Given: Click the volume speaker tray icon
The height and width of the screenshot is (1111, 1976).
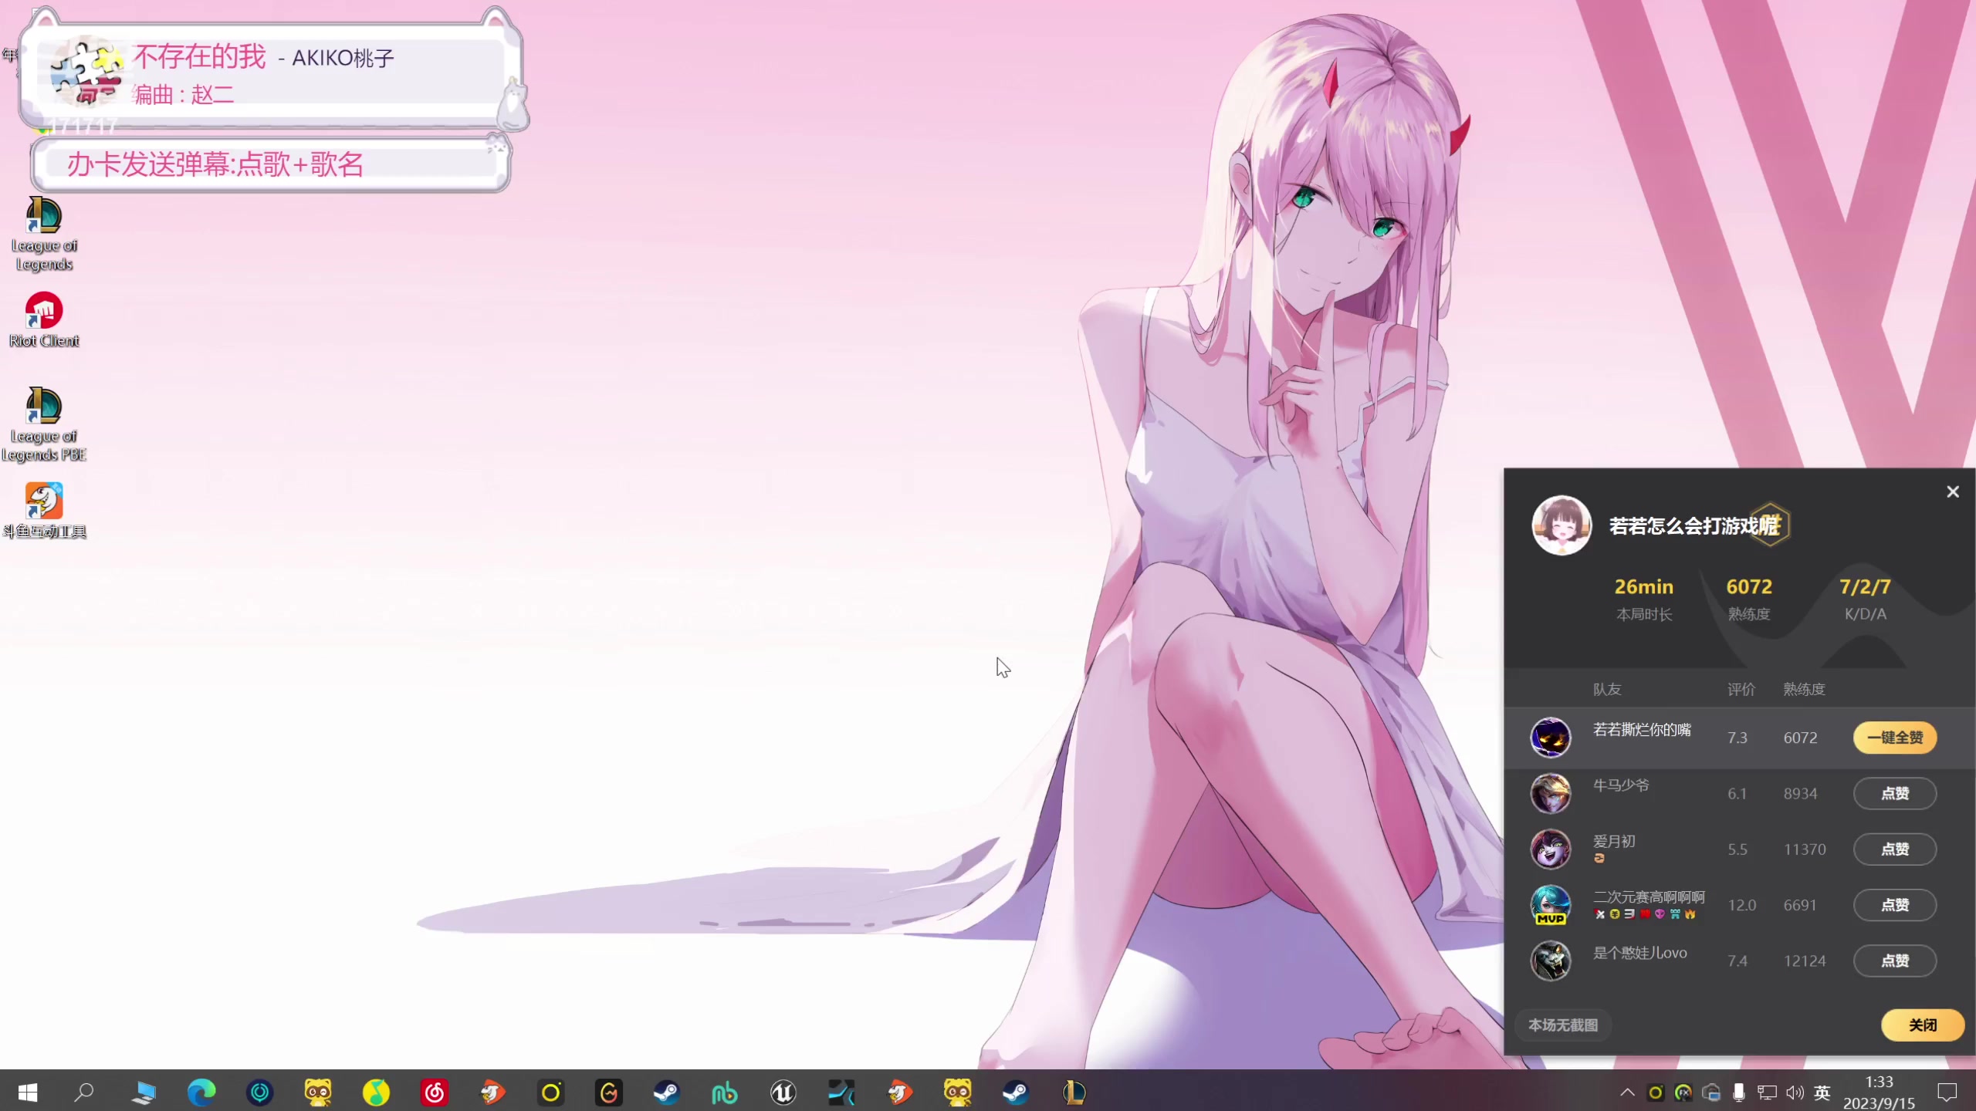Looking at the screenshot, I should point(1795,1092).
